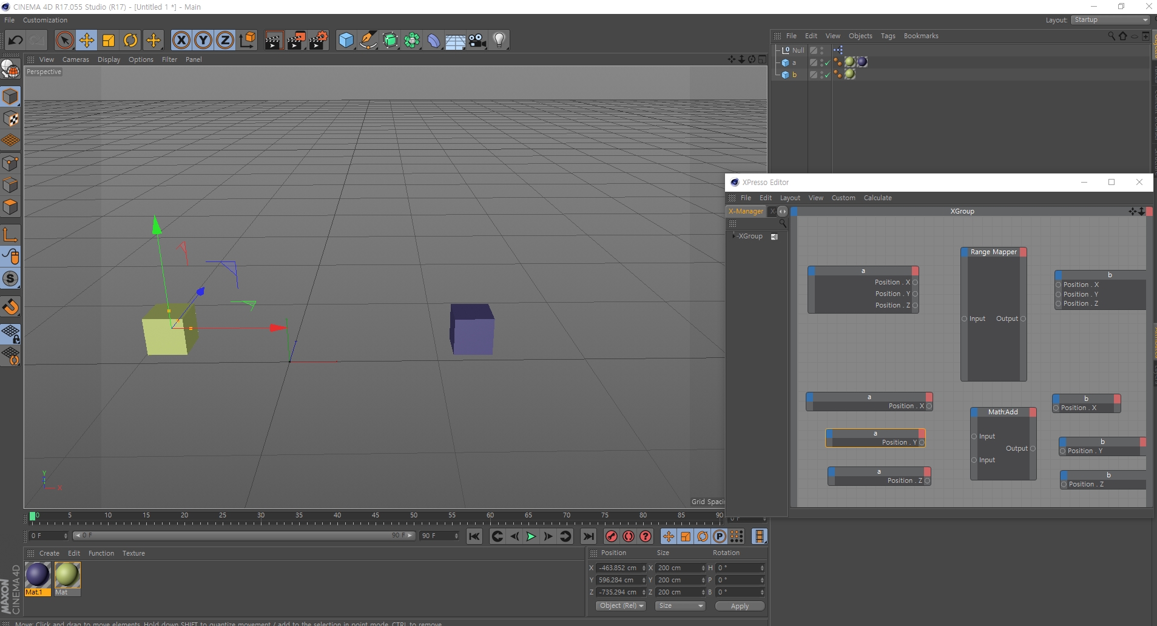Switch to X-Manager tab
Image resolution: width=1157 pixels, height=626 pixels.
(746, 211)
